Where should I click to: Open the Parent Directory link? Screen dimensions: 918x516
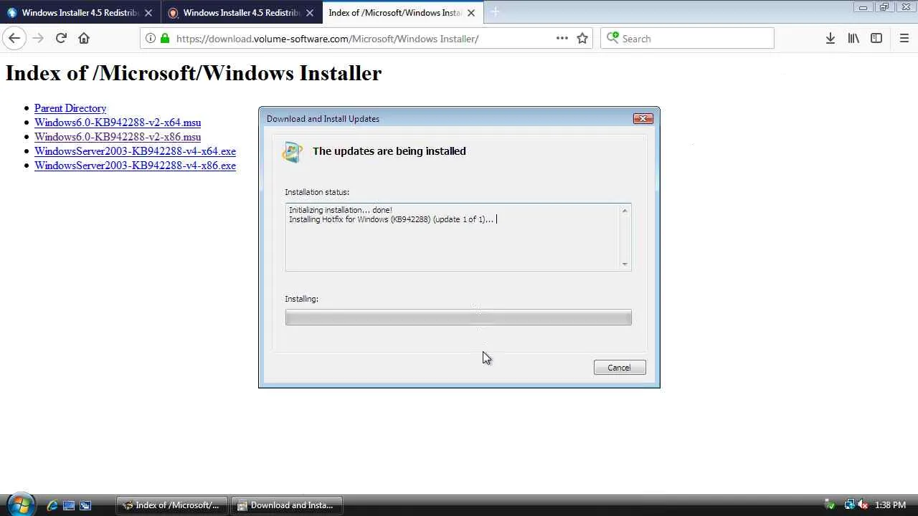pos(70,108)
